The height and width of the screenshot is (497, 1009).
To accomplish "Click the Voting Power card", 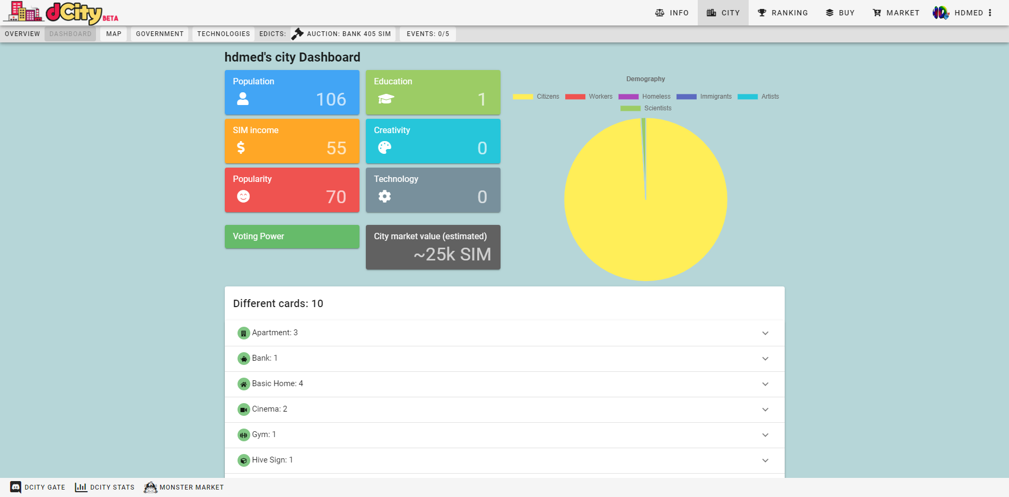I will pyautogui.click(x=292, y=237).
